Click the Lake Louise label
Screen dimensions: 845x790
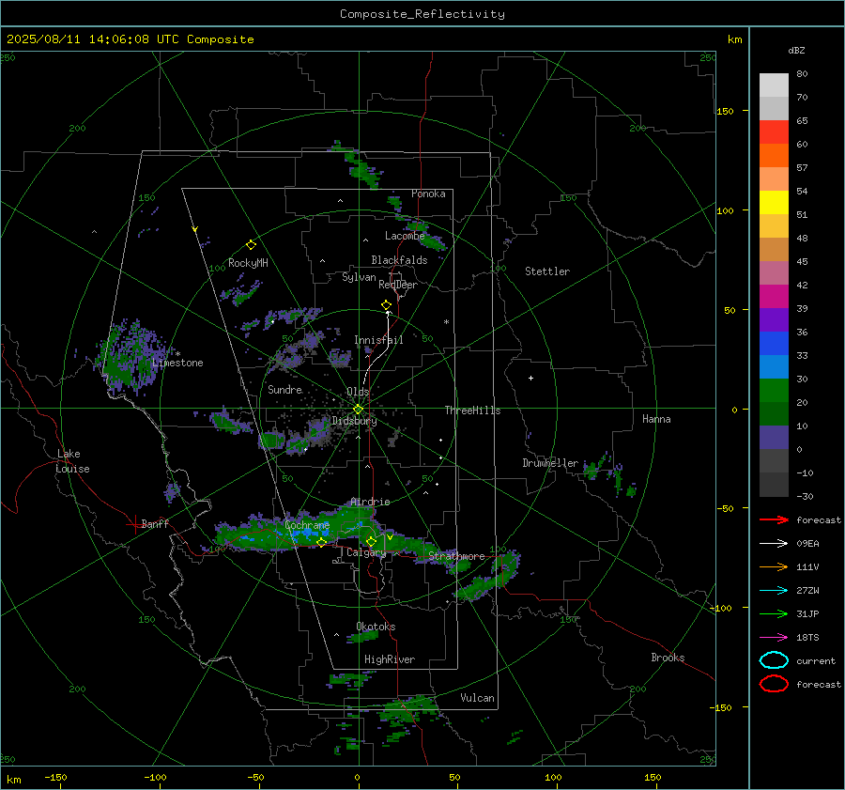72,461
